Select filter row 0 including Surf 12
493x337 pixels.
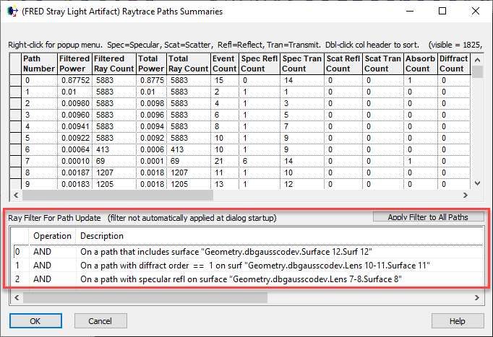249,252
